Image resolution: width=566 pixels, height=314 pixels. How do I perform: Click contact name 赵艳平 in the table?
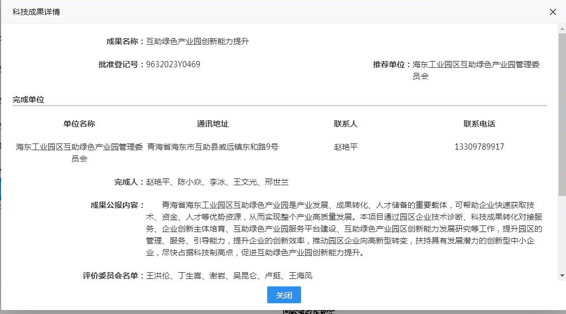click(346, 147)
